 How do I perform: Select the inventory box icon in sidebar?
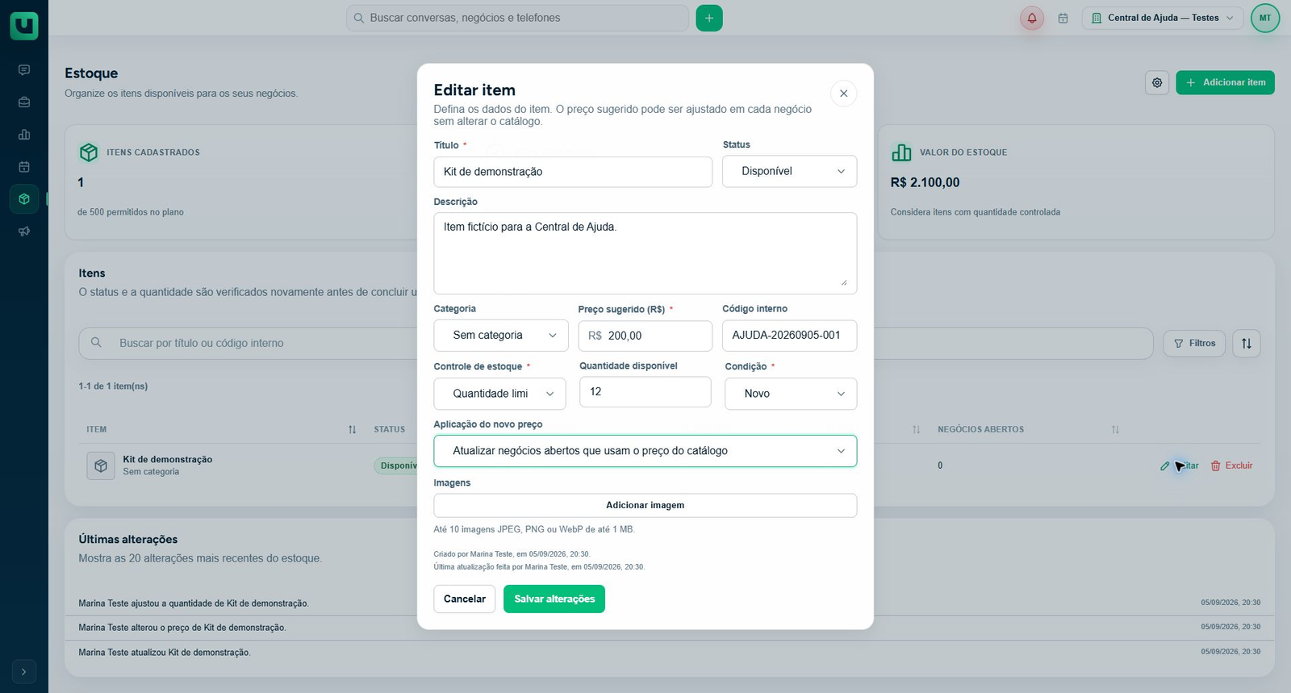tap(24, 199)
